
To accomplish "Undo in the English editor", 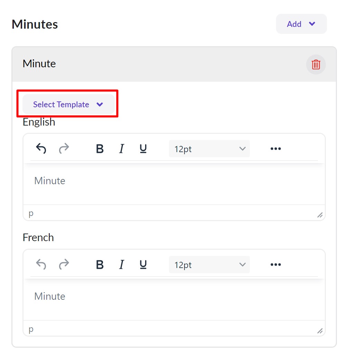I will point(41,149).
